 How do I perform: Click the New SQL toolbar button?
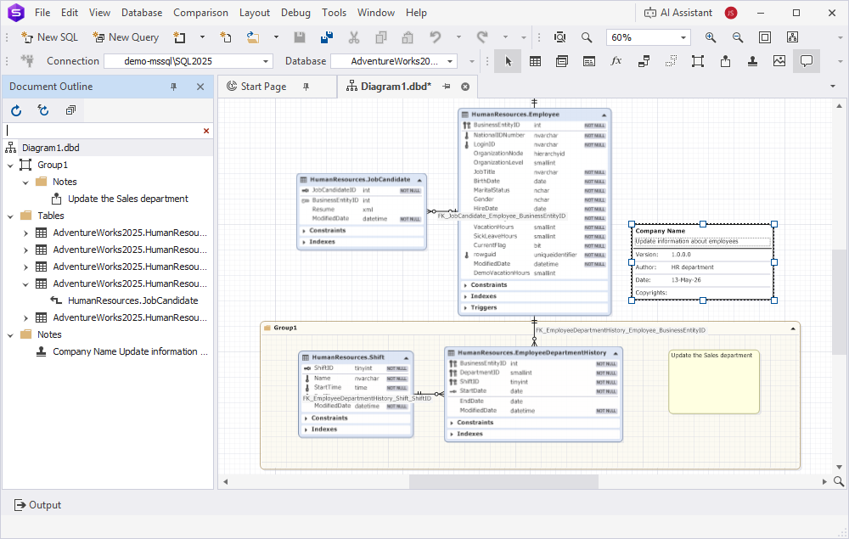[x=49, y=37]
